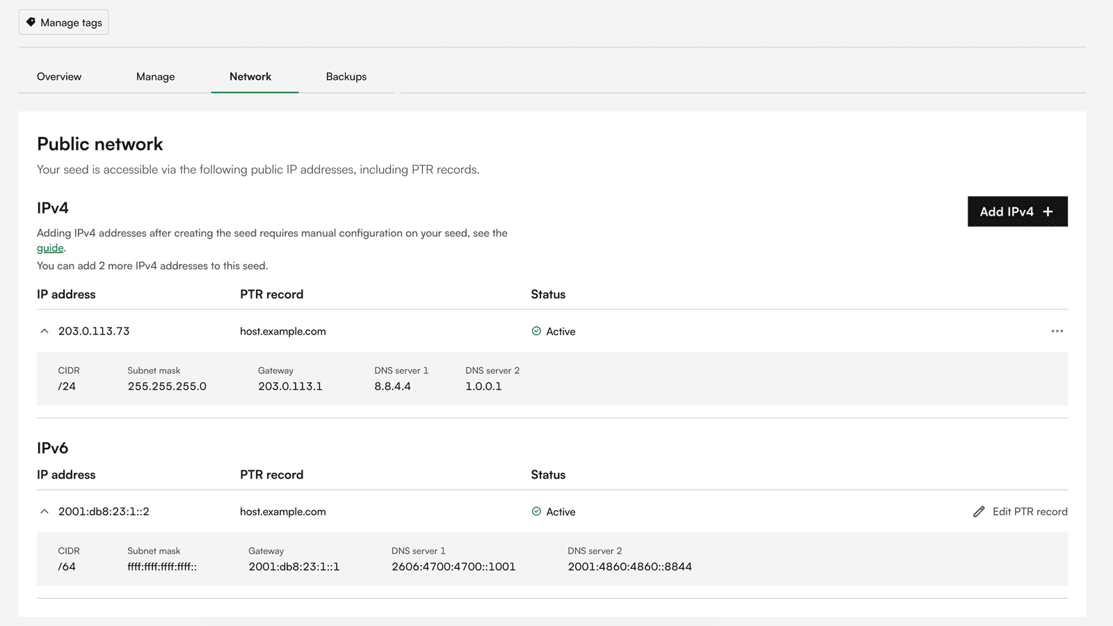Click the tag icon in Manage tags
The width and height of the screenshot is (1113, 626).
click(31, 22)
